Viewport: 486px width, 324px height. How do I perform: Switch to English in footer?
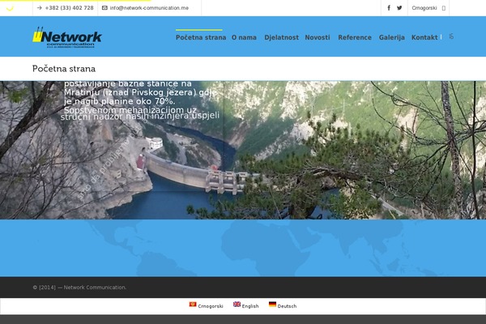tap(250, 306)
